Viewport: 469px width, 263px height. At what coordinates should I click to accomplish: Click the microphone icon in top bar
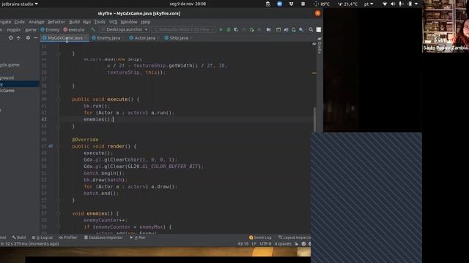click(x=401, y=4)
